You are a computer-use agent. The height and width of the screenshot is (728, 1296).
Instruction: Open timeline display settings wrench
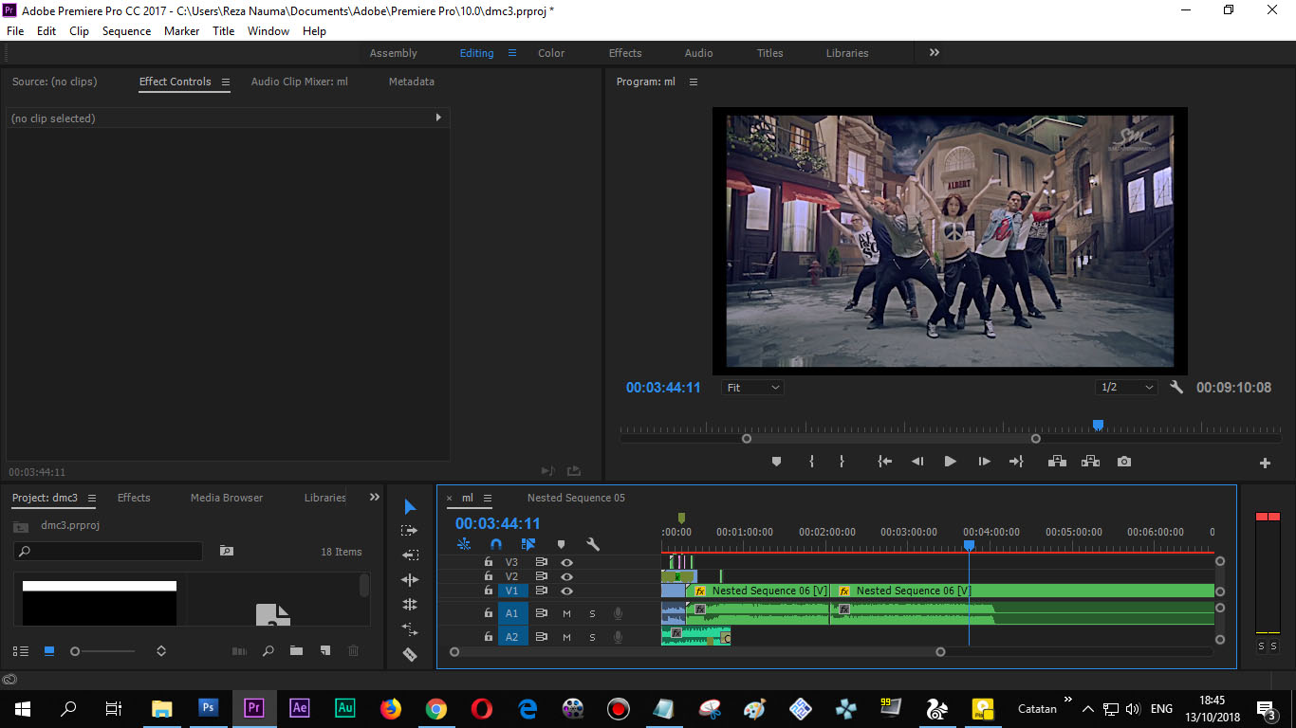click(593, 544)
